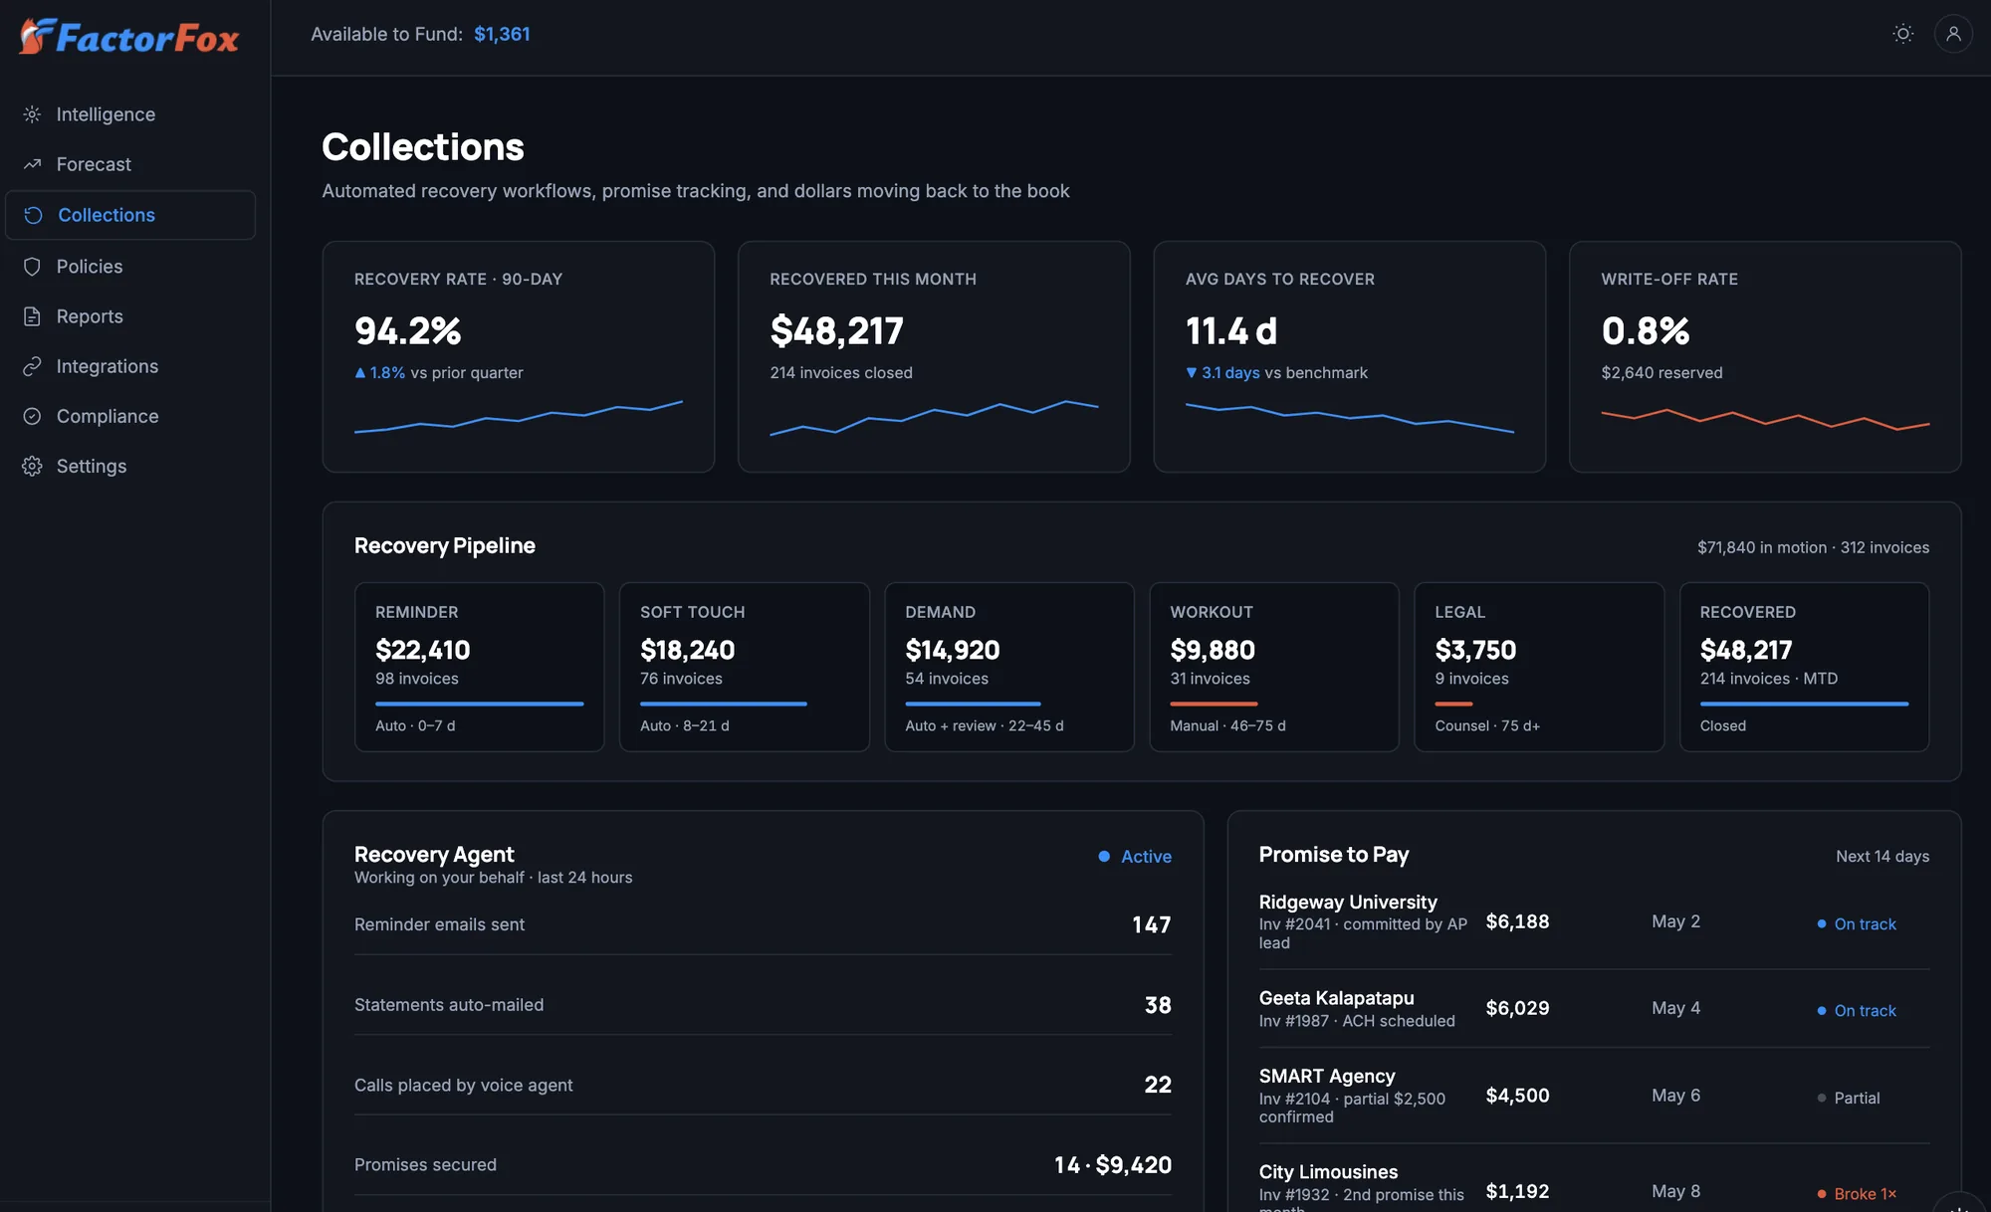Screen dimensions: 1991x1212
Task: Click the FactorFox logo
Action: click(129, 37)
